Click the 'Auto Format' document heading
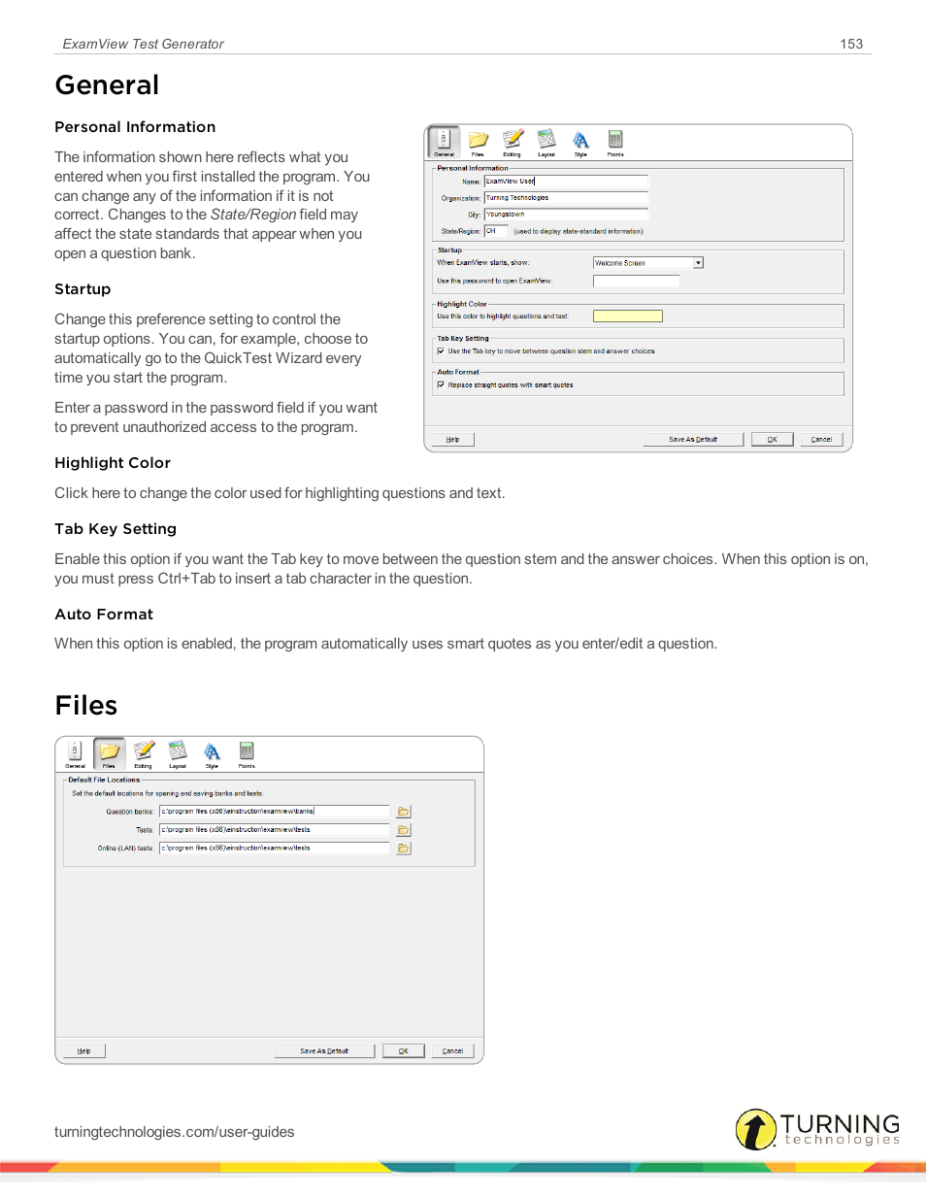This screenshot has height=1199, width=926. pos(104,615)
